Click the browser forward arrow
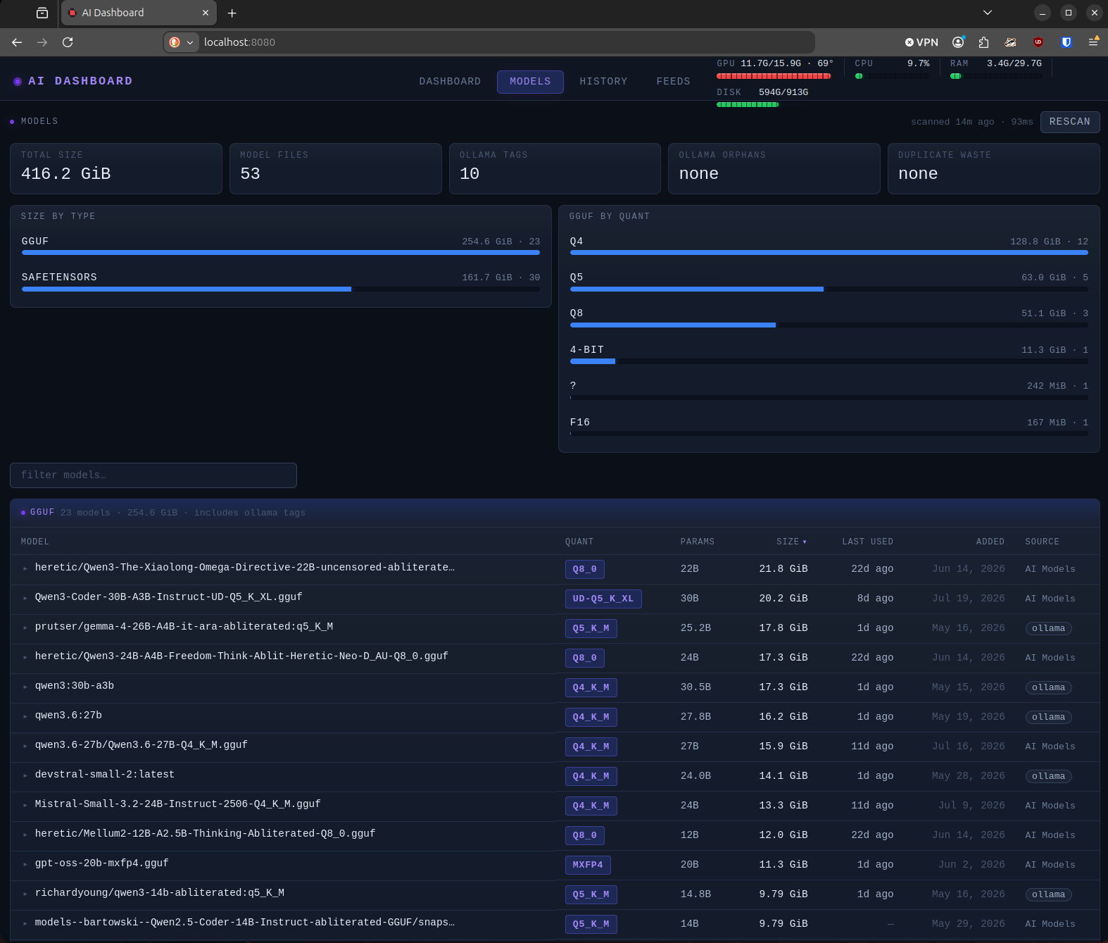Image resolution: width=1108 pixels, height=943 pixels. [42, 42]
